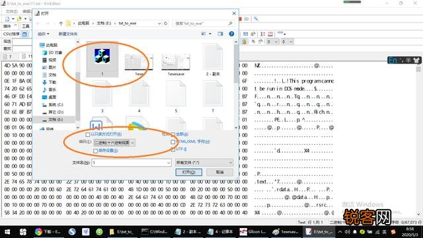Select the file named 1 with cube icon
The width and height of the screenshot is (423, 238).
(x=102, y=60)
